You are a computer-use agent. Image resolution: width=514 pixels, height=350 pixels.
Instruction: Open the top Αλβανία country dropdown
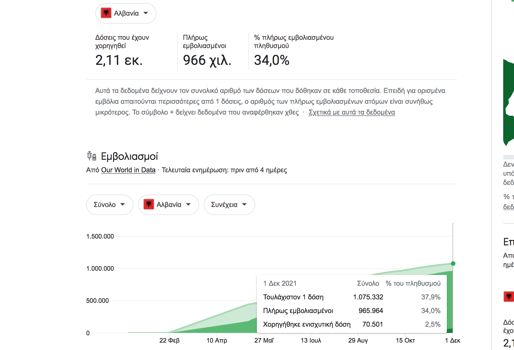coord(126,13)
